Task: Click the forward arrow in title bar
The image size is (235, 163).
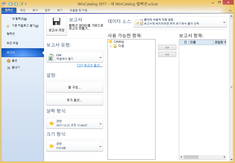Action: (x=16, y=4)
